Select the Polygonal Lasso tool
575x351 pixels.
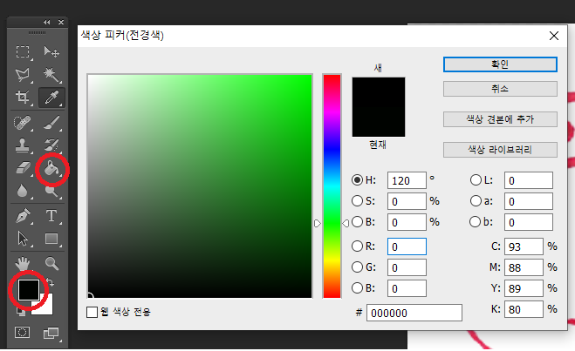click(x=23, y=75)
